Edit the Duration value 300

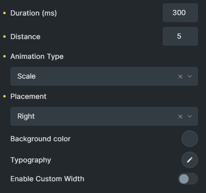pyautogui.click(x=180, y=13)
